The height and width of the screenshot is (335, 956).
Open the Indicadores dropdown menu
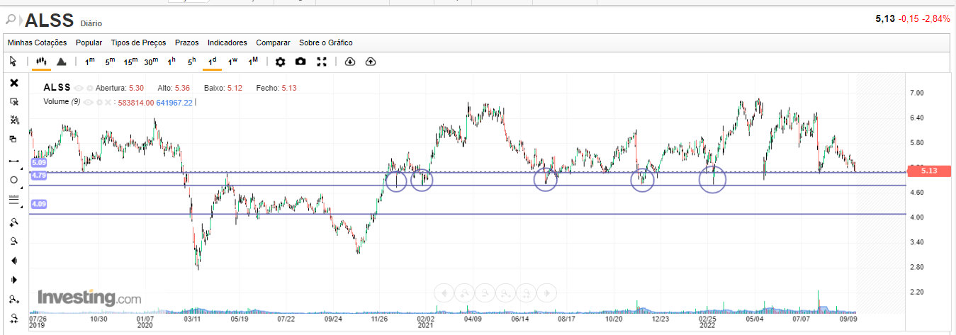point(227,42)
